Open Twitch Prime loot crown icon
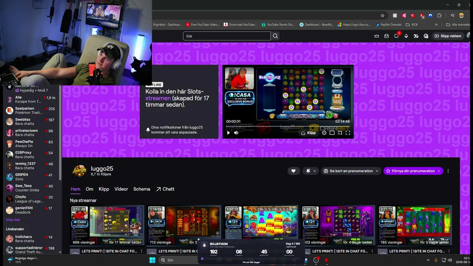The width and height of the screenshot is (473, 266). [x=377, y=36]
